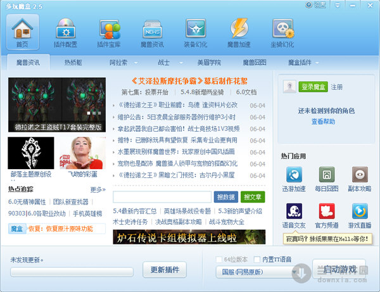Click the 启动游戏 launch button
The image size is (380, 292).
click(339, 269)
